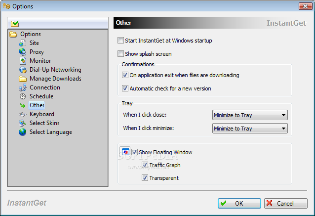Screen dimensions: 315x216
Task: Click the Options root tree node
Action: 31,34
